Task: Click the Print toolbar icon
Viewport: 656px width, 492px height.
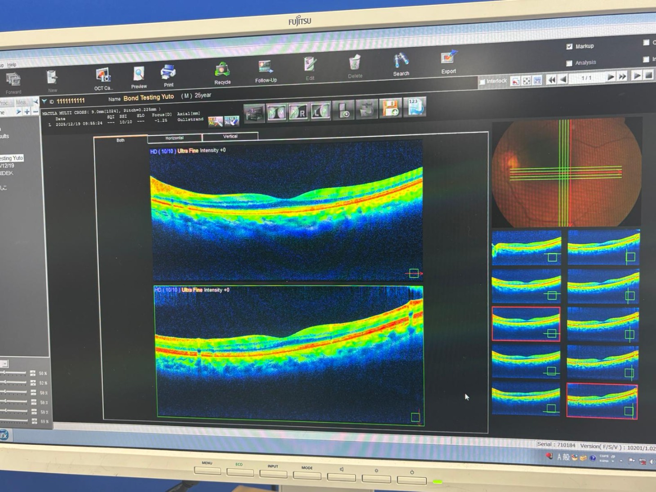Action: pos(168,74)
